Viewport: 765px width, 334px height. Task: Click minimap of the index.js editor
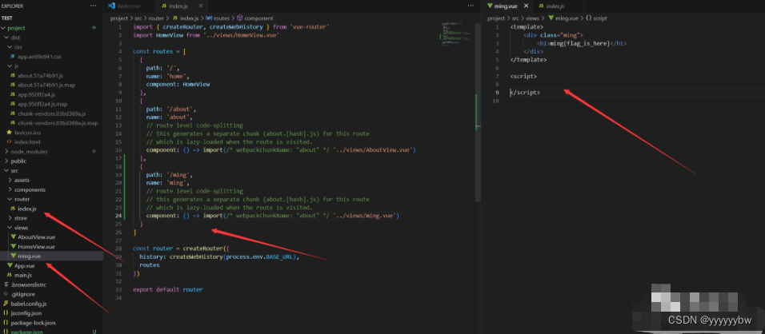click(x=455, y=34)
